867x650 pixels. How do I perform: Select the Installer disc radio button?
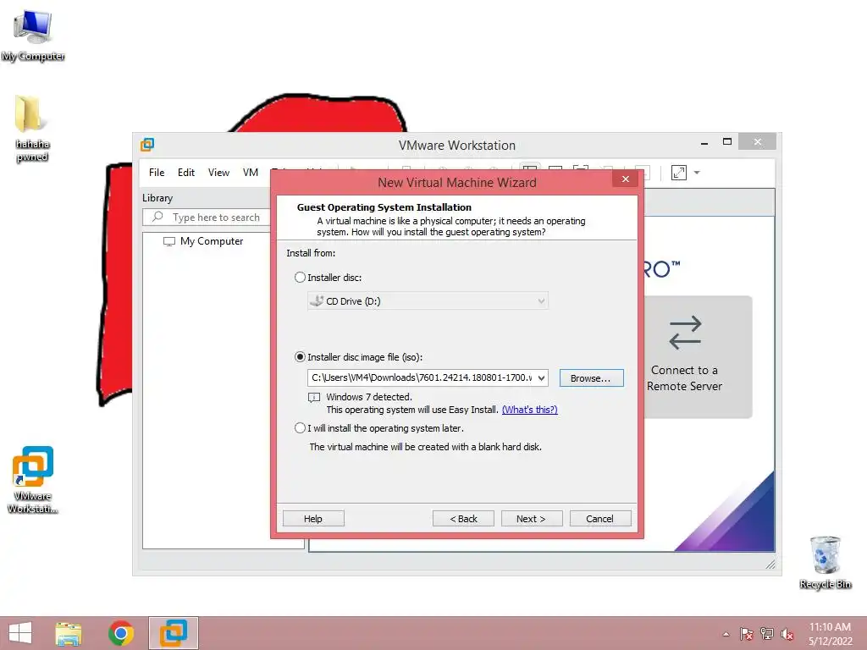click(300, 278)
